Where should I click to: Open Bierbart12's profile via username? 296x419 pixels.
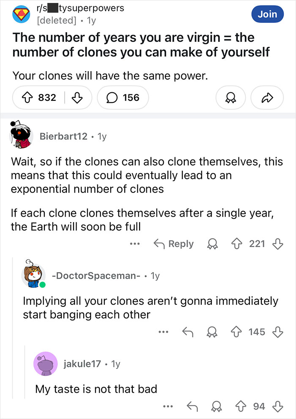pos(63,136)
